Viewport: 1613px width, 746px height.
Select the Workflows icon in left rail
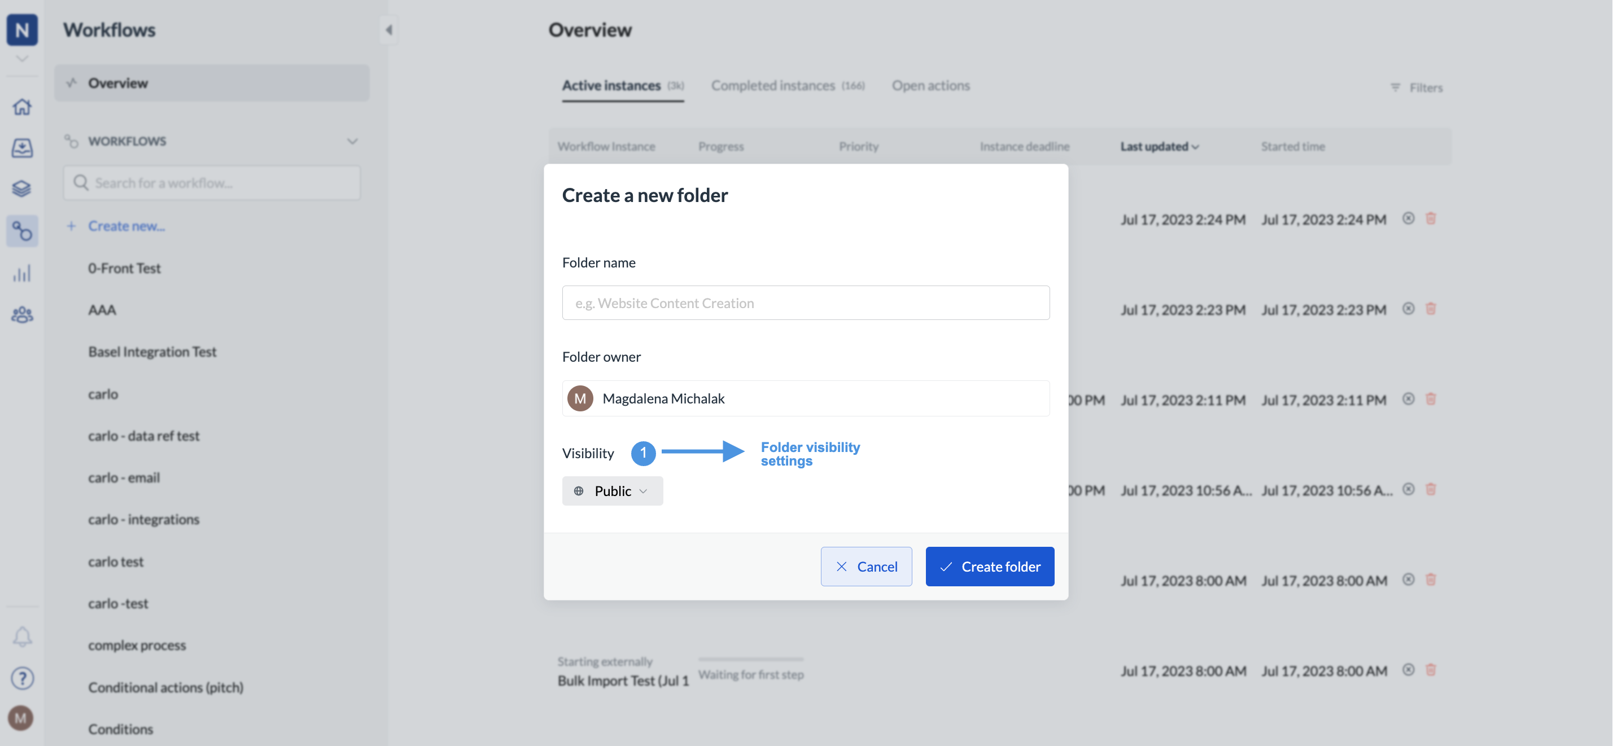(x=22, y=231)
